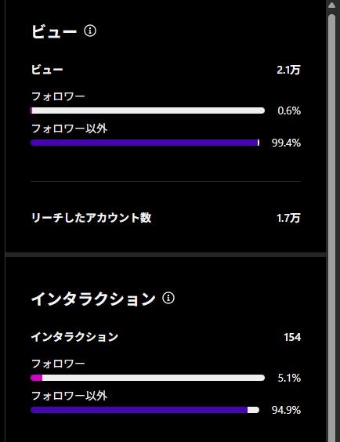Click the 154 interactions count
340x442 pixels.
point(292,337)
